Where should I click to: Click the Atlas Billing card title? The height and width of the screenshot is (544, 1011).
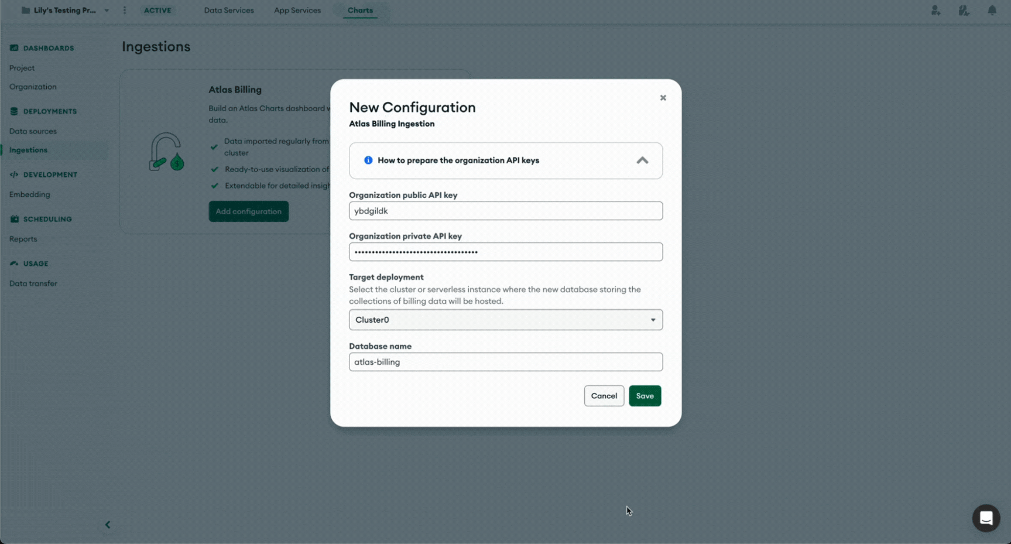click(235, 90)
